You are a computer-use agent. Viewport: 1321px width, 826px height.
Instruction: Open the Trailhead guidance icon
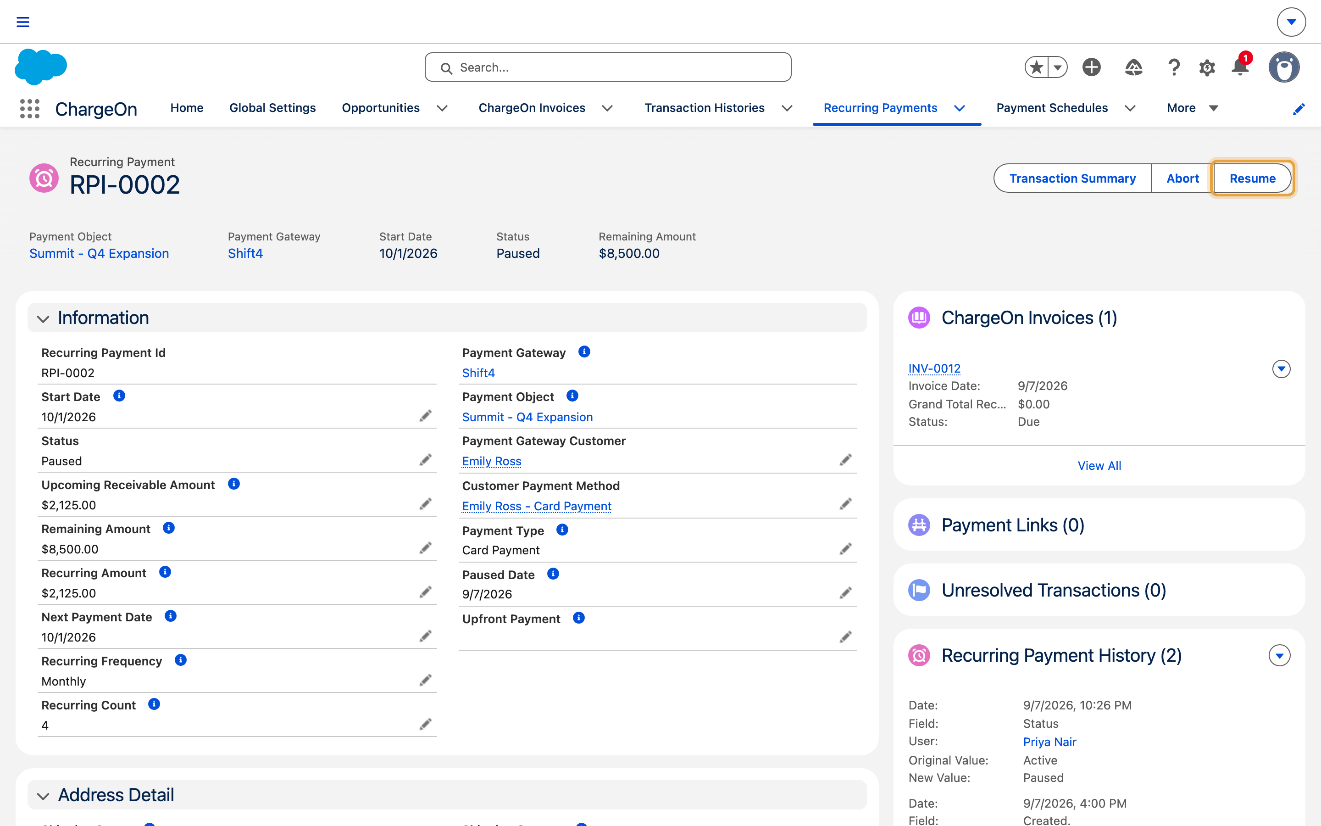pyautogui.click(x=1134, y=67)
